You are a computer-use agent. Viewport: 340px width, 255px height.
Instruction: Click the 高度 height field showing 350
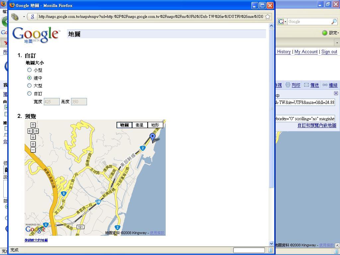pyautogui.click(x=79, y=102)
